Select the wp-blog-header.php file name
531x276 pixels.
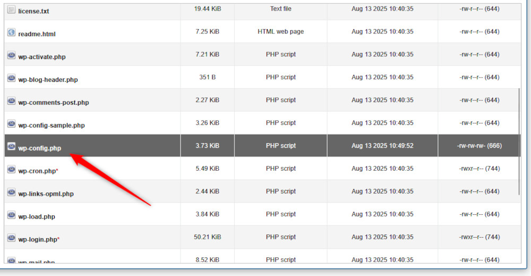point(48,80)
